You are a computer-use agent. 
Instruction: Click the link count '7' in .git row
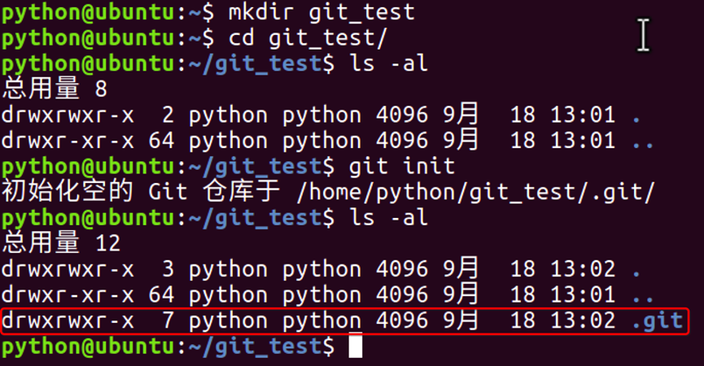coord(168,320)
